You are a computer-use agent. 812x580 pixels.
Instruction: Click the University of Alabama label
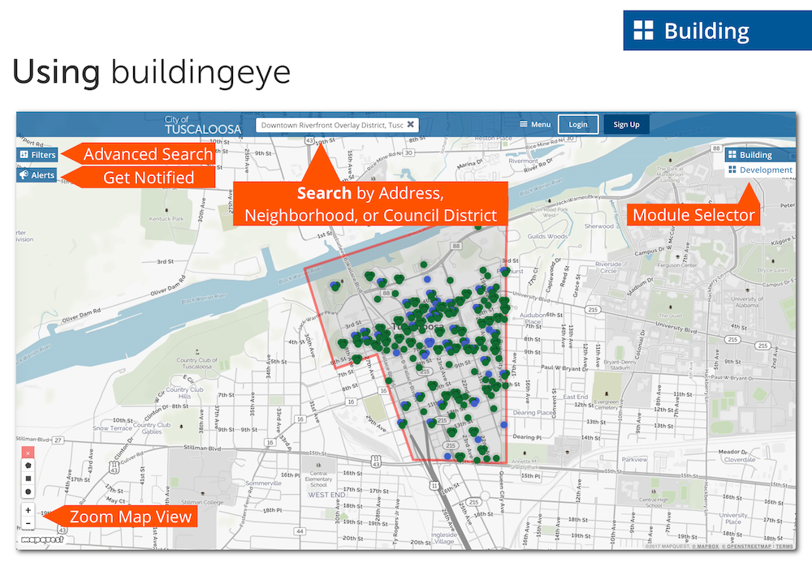747,302
